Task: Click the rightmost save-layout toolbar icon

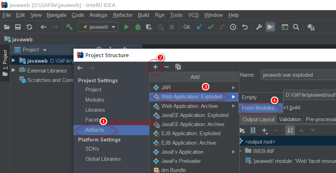Action: coord(311,27)
